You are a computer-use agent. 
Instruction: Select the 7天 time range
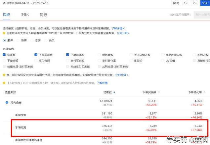[x=195, y=3]
